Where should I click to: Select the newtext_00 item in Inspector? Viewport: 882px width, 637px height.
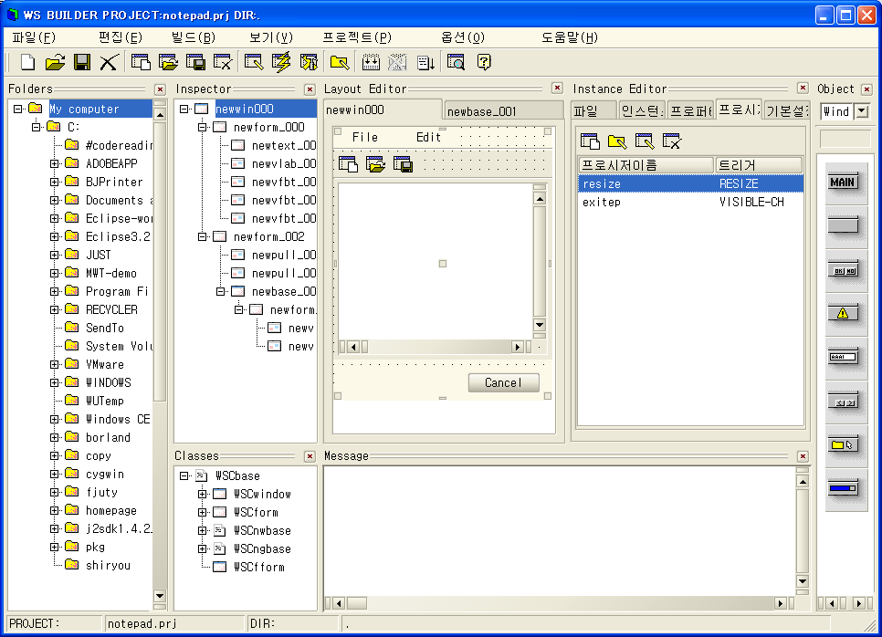284,146
